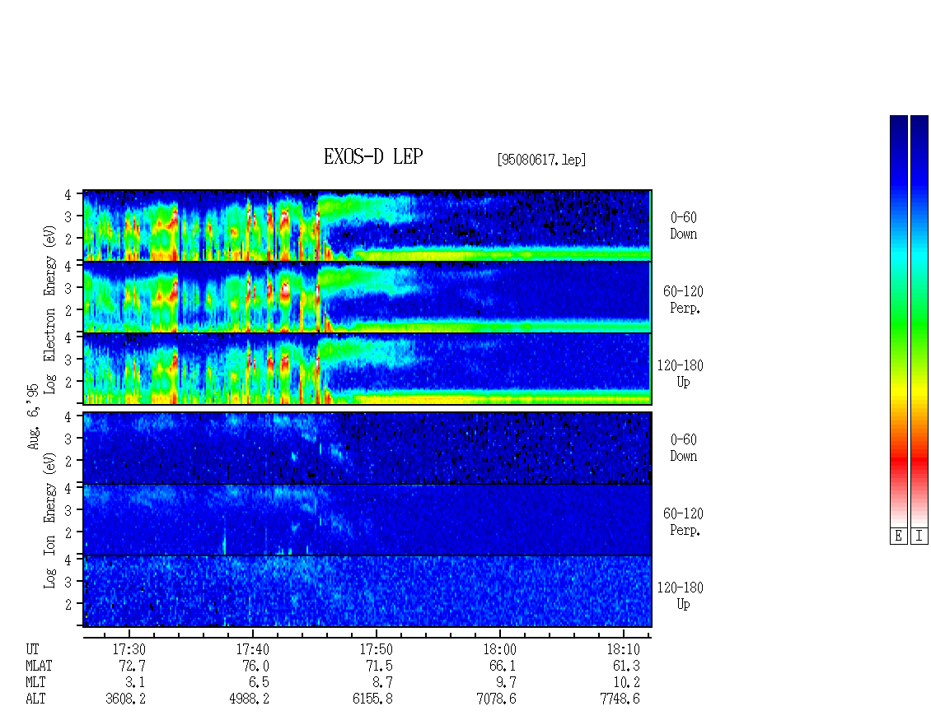931x720 pixels.
Task: Select the 18:00 UT tick label
Action: point(500,649)
